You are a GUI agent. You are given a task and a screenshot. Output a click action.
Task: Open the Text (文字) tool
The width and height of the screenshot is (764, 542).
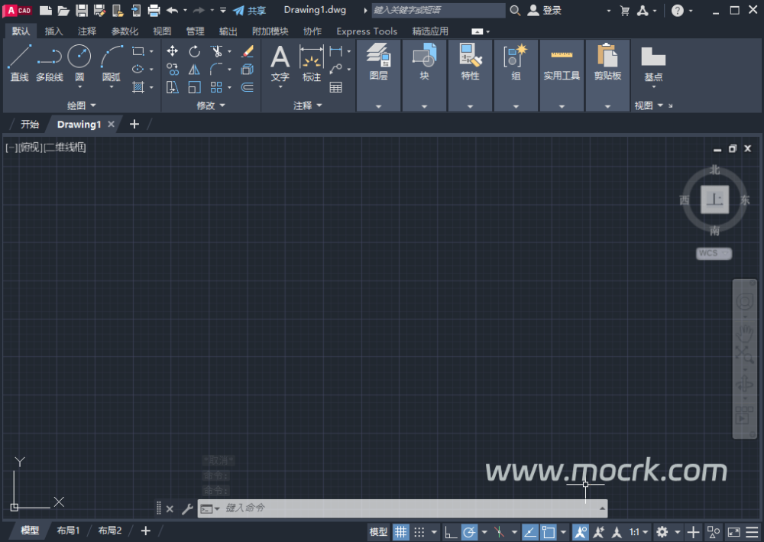click(280, 63)
